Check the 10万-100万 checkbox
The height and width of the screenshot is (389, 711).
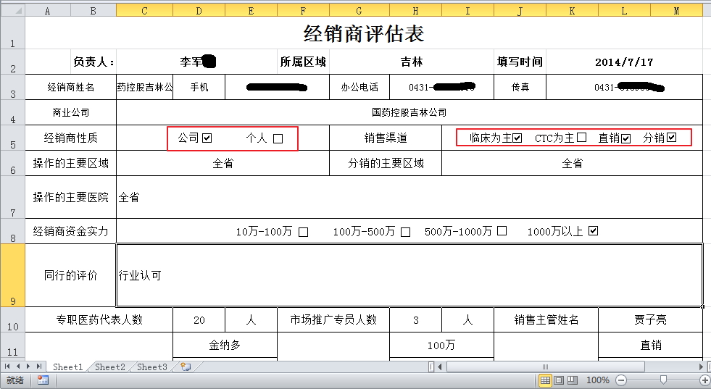point(304,232)
